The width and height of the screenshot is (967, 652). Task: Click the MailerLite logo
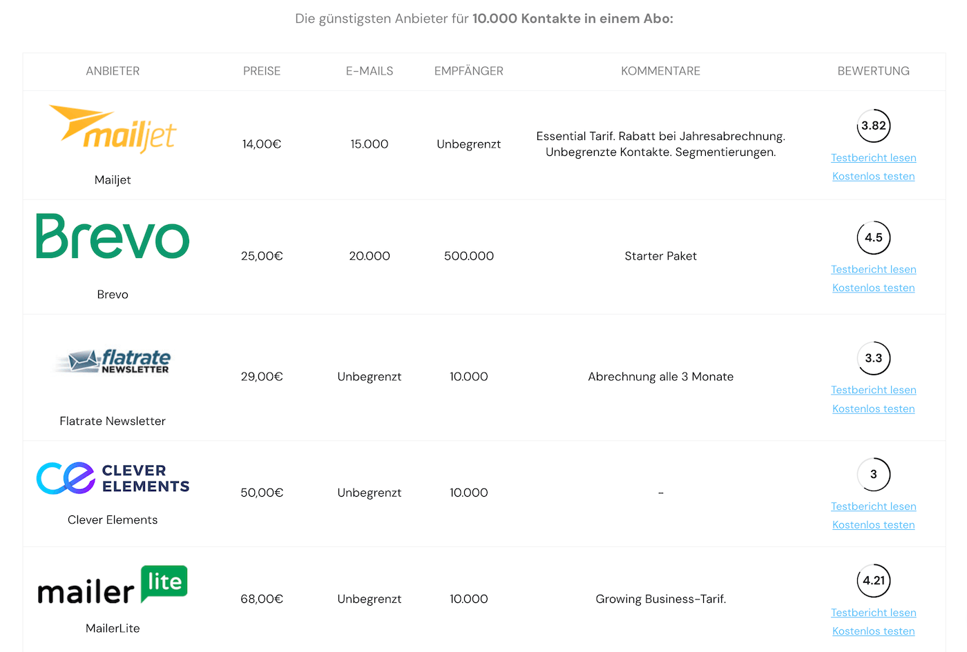pyautogui.click(x=113, y=585)
